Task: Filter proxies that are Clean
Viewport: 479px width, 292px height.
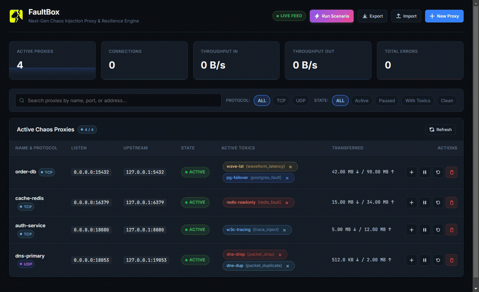Action: (447, 101)
